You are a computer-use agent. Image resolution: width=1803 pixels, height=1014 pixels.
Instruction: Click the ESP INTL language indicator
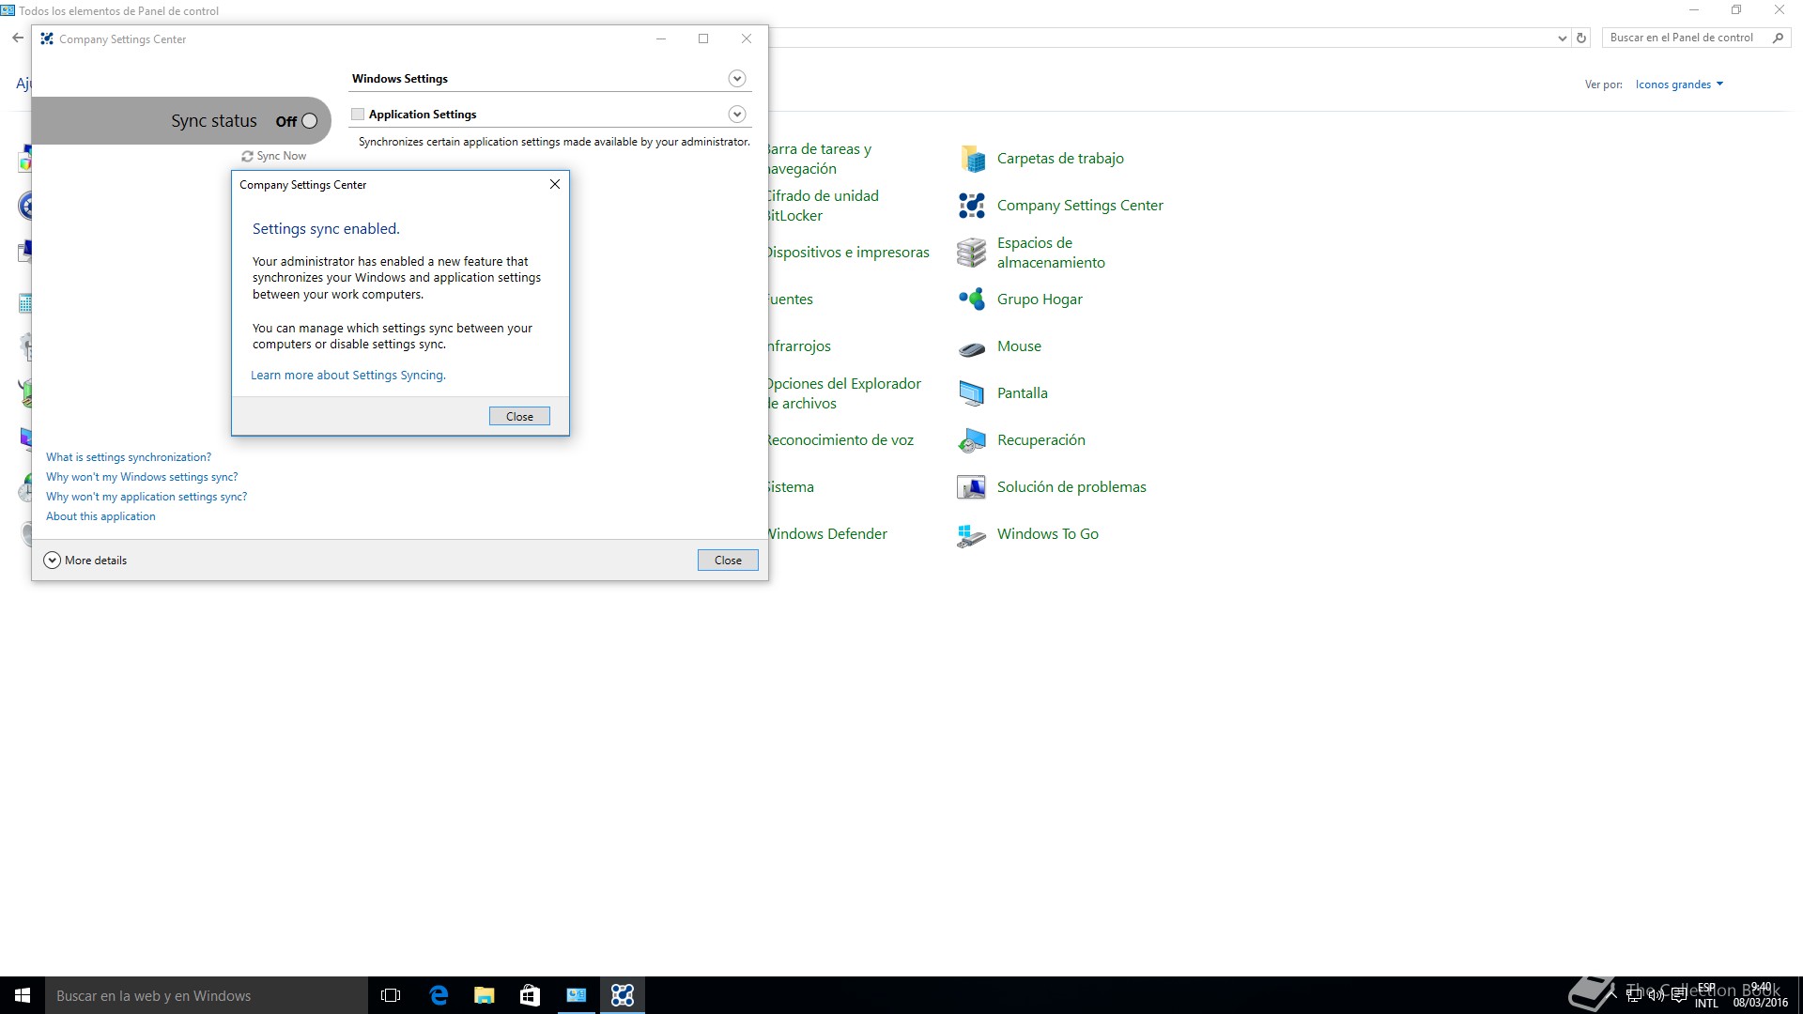(x=1706, y=995)
